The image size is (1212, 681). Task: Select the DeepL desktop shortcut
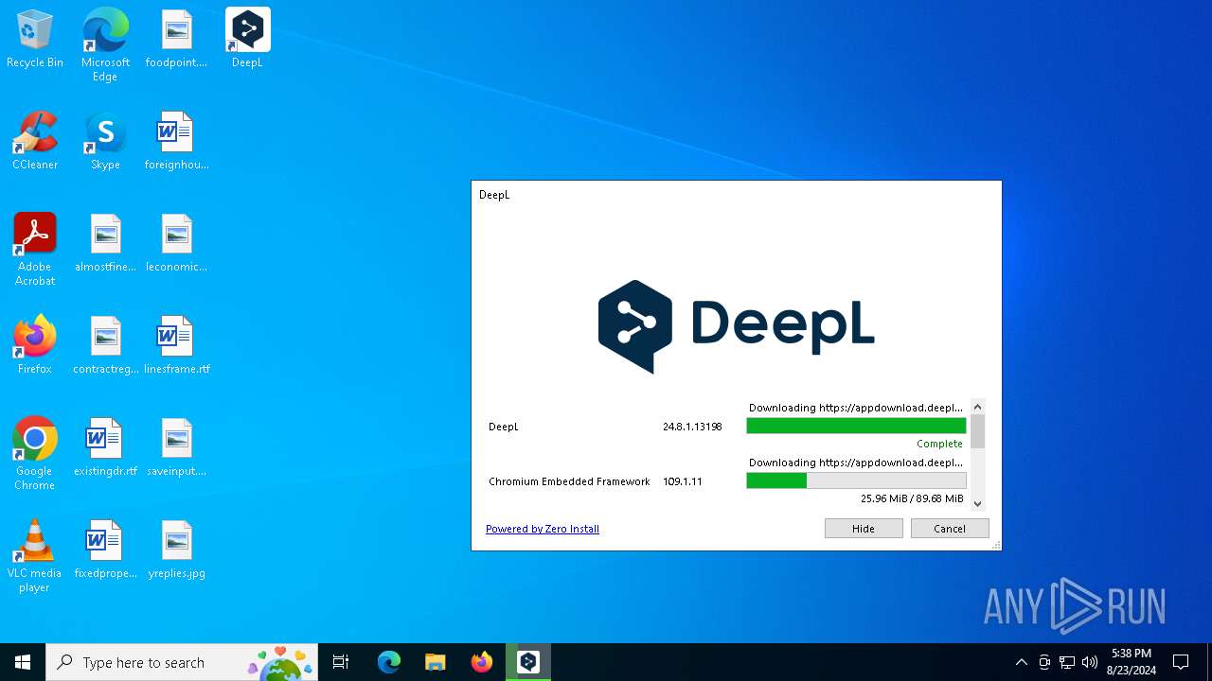247,40
